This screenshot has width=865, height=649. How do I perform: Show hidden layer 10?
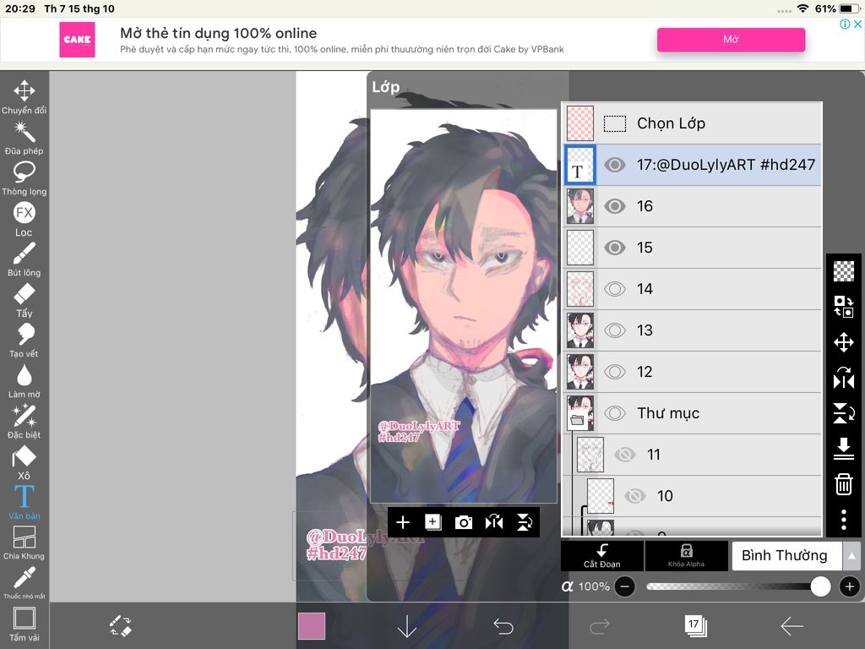[635, 495]
